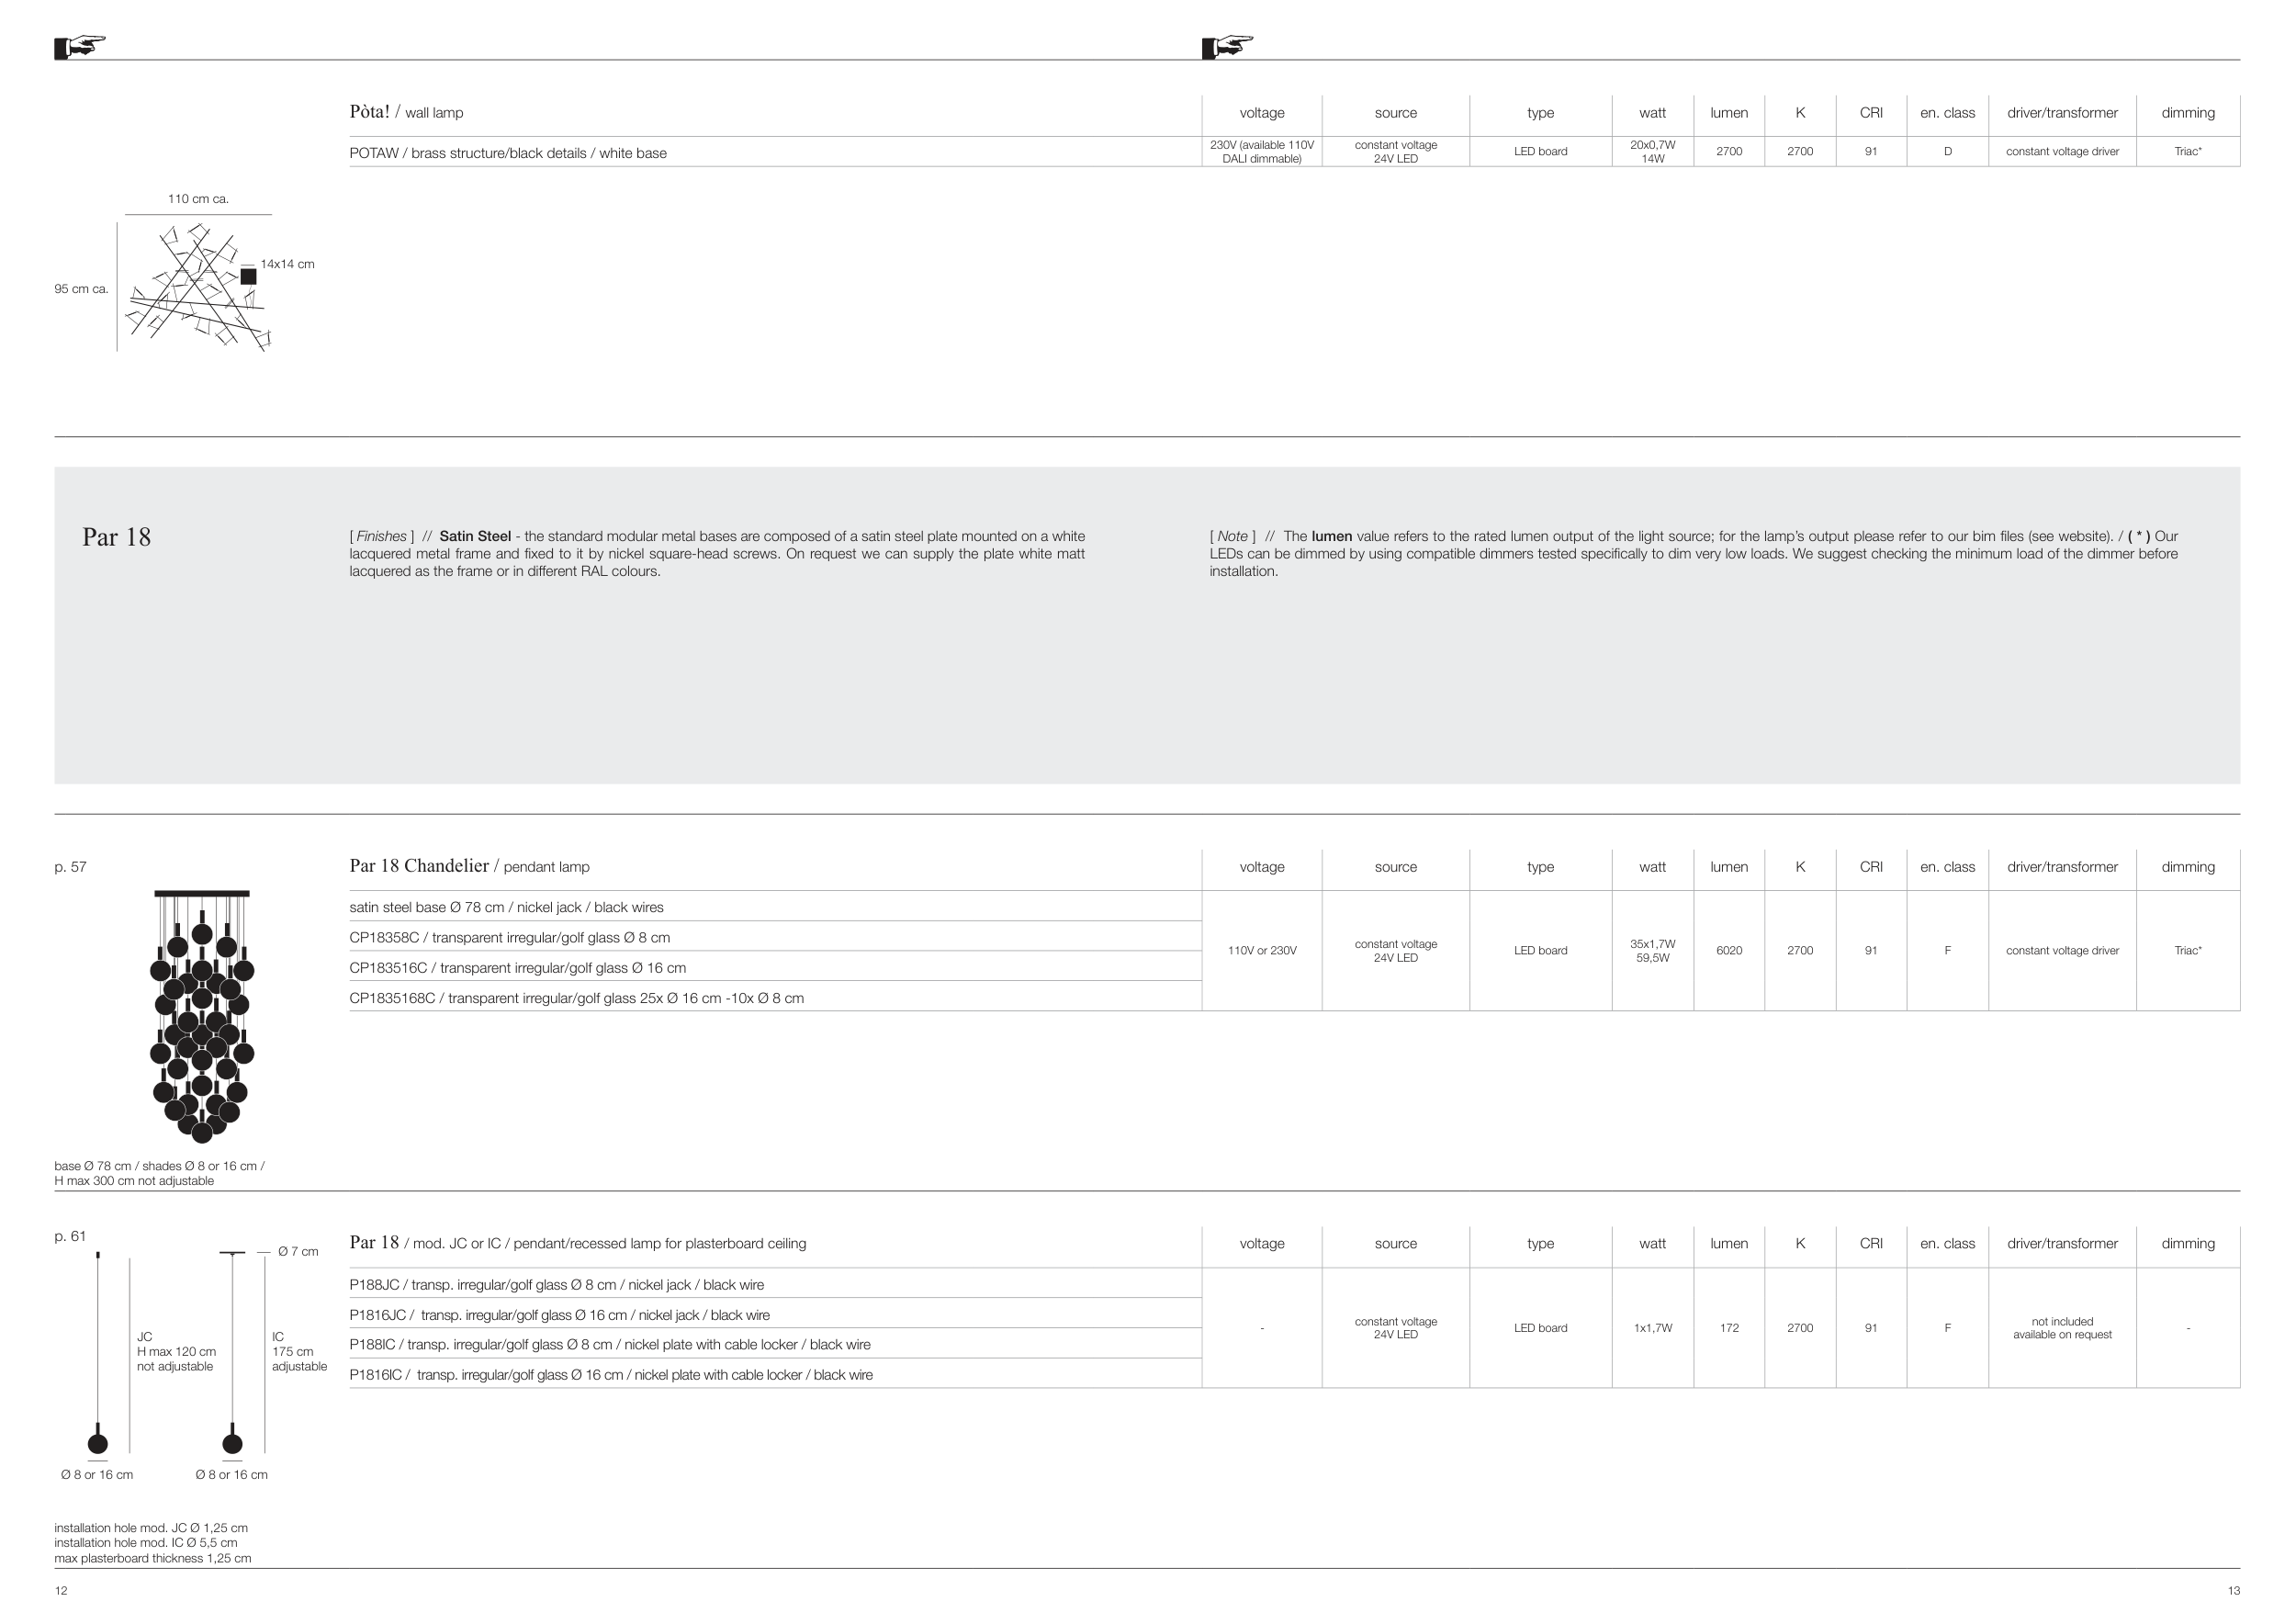
Task: Click the Par 18 Chandelier pendant lamp heading
Action: click(469, 866)
